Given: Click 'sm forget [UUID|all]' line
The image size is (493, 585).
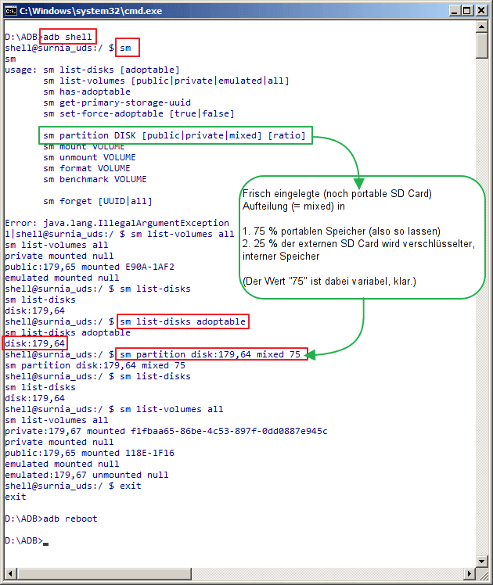Looking at the screenshot, I should pyautogui.click(x=97, y=202).
